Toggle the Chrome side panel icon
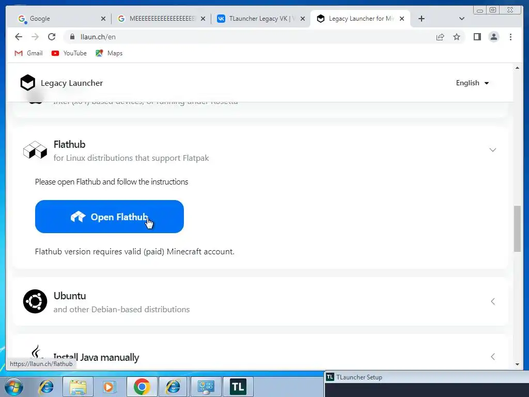The height and width of the screenshot is (397, 529). tap(477, 37)
